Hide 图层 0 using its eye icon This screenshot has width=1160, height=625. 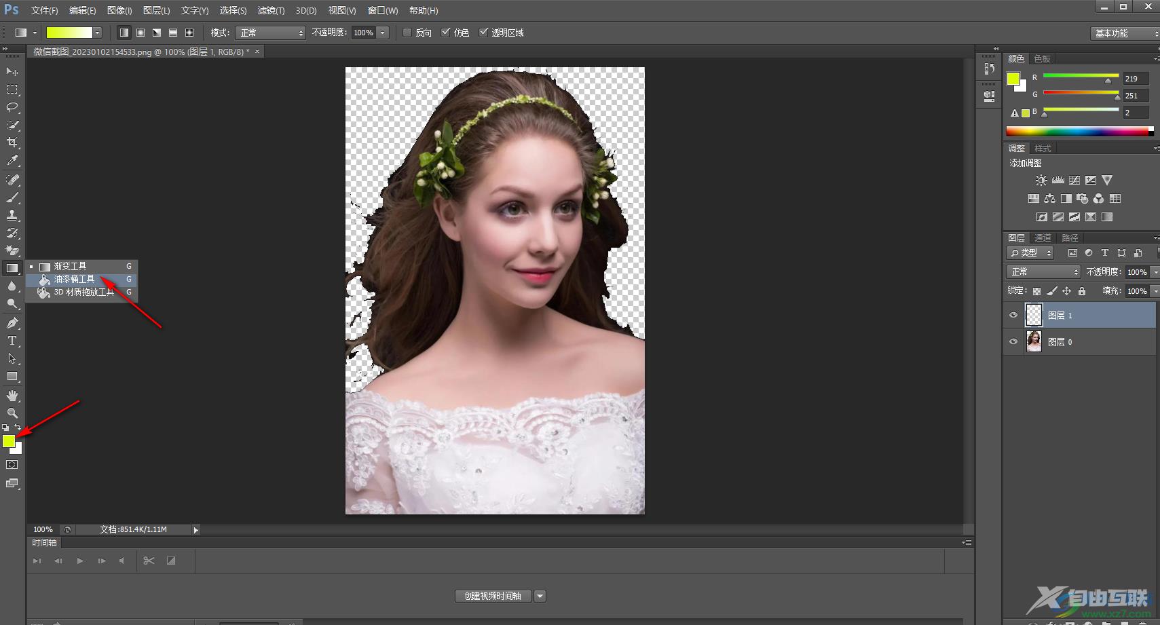click(x=1013, y=342)
